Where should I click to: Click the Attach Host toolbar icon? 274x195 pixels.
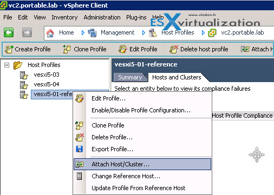point(245,49)
